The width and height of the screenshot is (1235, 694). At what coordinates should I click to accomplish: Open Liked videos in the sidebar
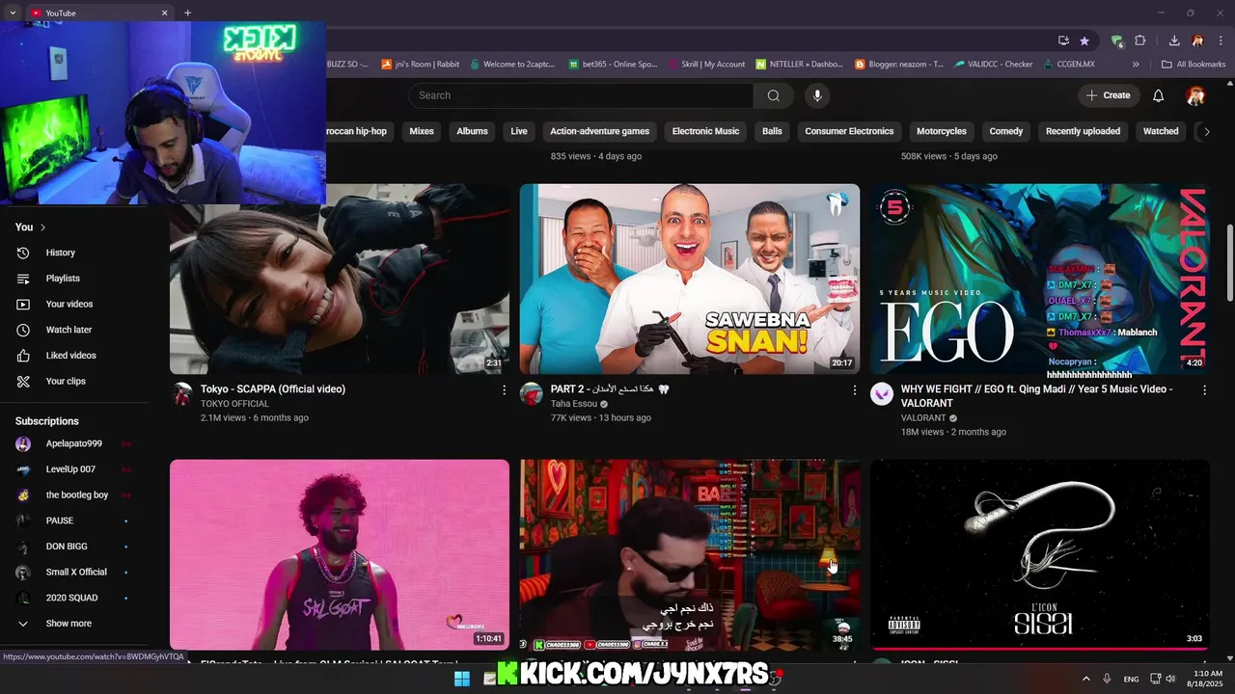(x=74, y=356)
